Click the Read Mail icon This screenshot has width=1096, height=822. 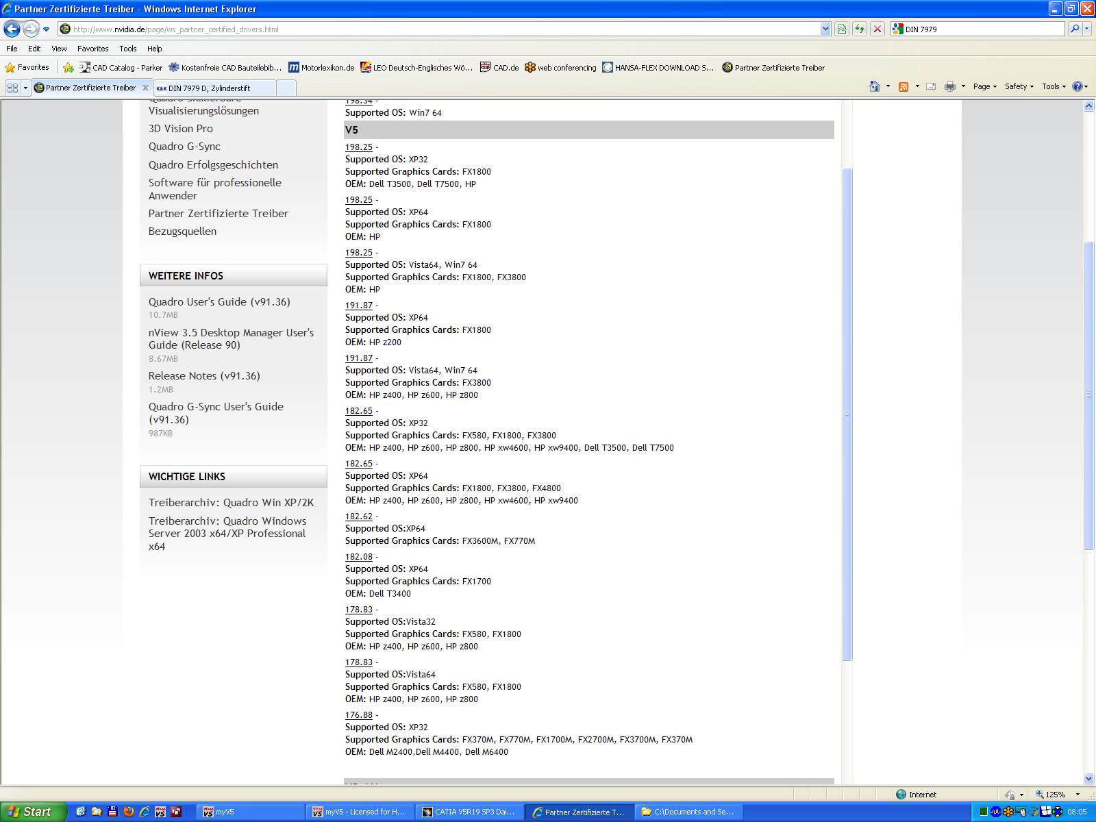pos(931,86)
